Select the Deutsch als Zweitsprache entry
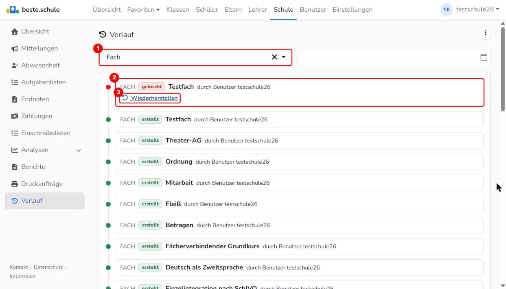506x289 pixels. pyautogui.click(x=299, y=268)
